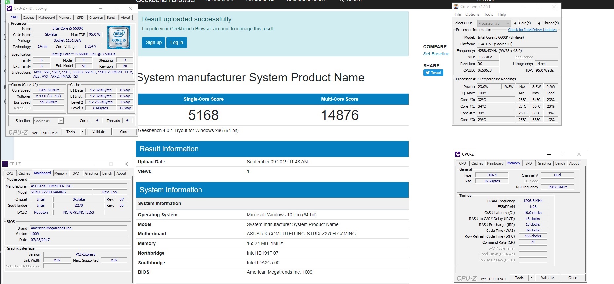Open Tools menu in Core Temp

pos(488,14)
